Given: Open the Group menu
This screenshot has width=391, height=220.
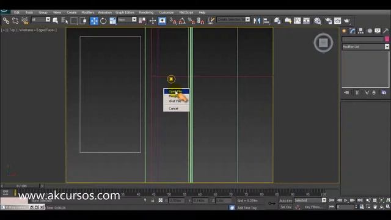Looking at the screenshot, I should (x=43, y=12).
